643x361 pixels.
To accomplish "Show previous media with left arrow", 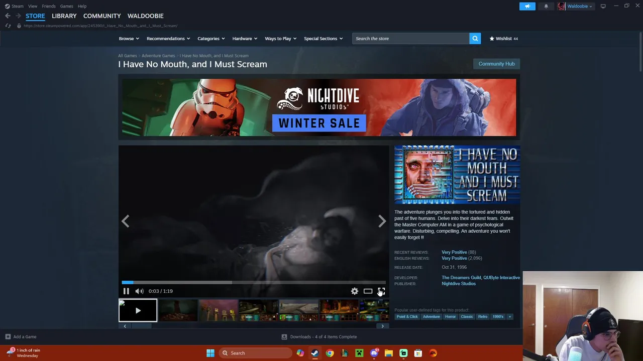I will click(x=125, y=221).
